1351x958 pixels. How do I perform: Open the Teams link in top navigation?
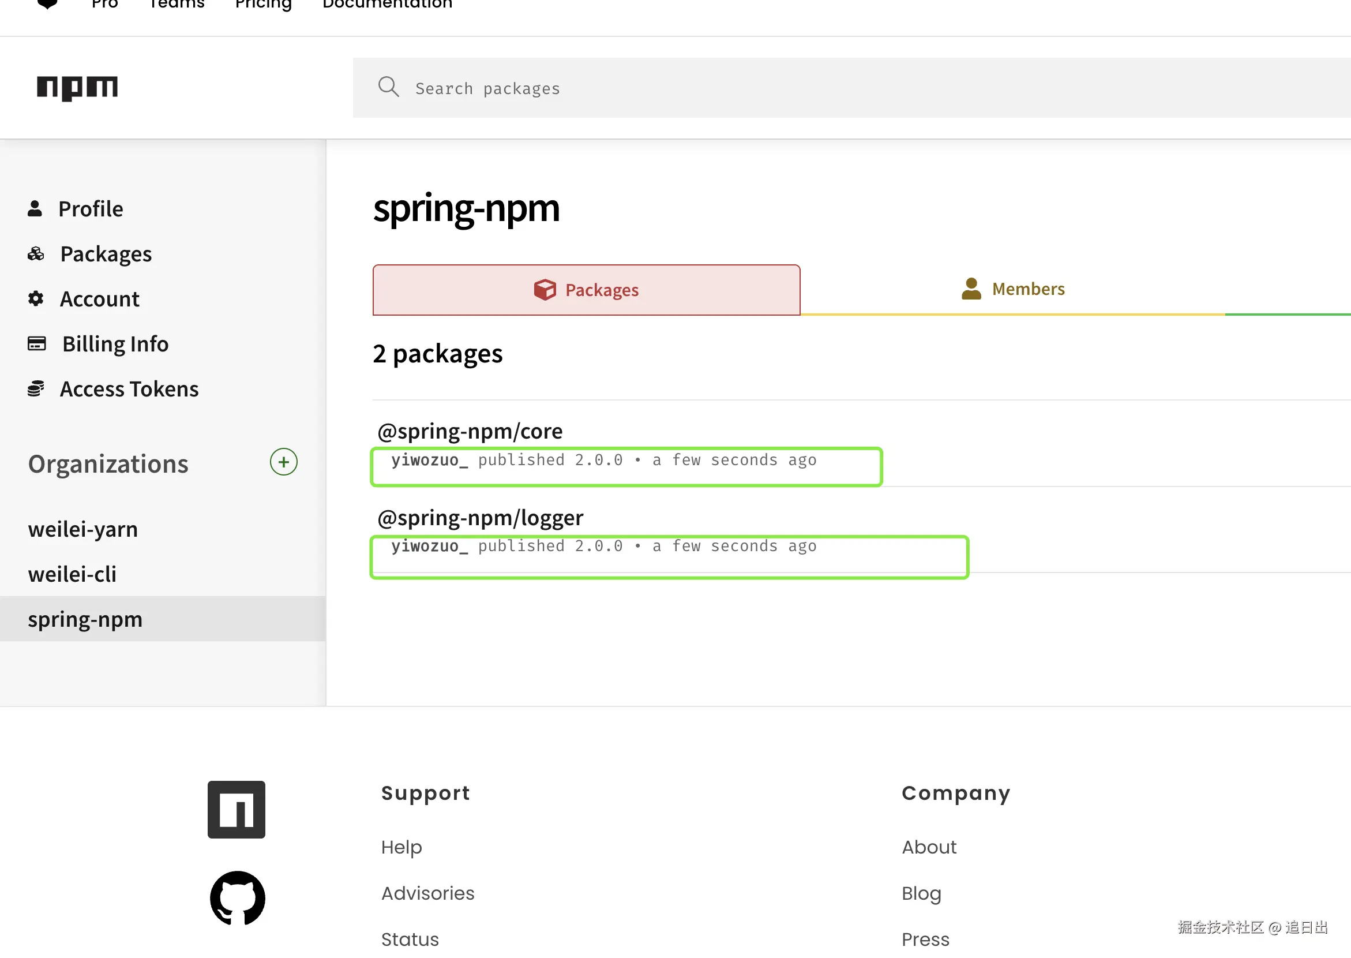click(177, 3)
